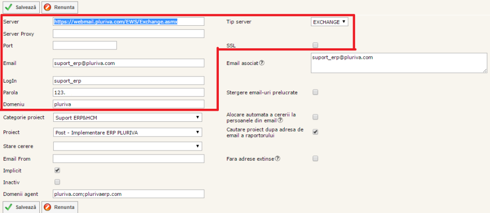Expand the Categorie proiect dropdown
This screenshot has height=213, width=490.
[x=127, y=117]
